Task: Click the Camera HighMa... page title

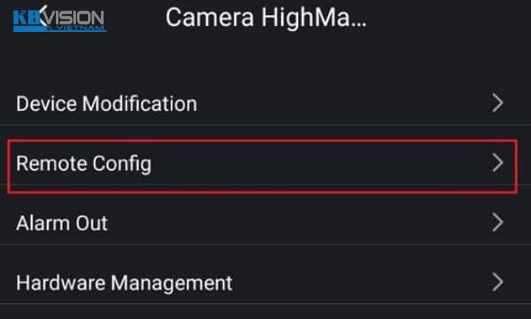Action: pos(265,17)
